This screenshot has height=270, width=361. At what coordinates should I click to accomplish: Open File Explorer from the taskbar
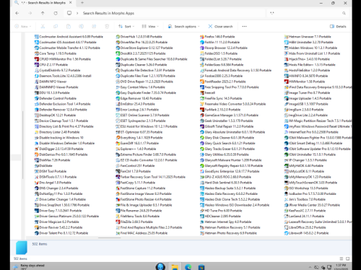(175, 267)
